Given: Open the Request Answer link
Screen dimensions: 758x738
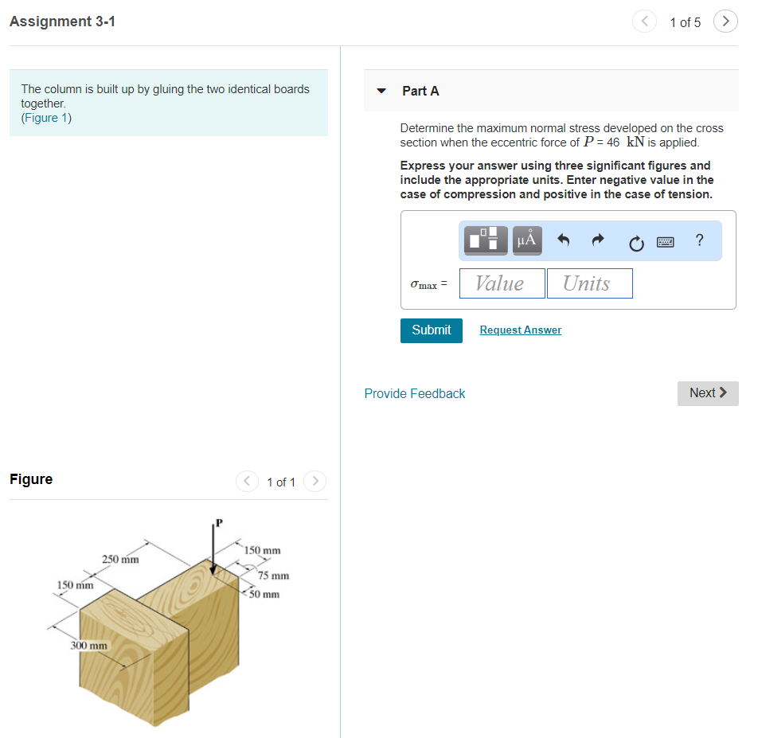Looking at the screenshot, I should (x=520, y=330).
